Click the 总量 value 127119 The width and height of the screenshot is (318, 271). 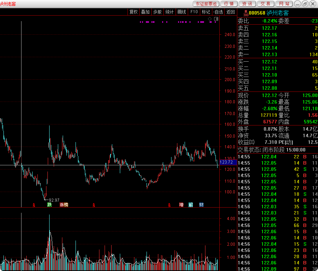point(269,115)
